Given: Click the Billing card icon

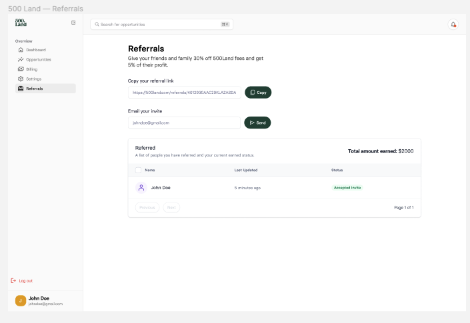Looking at the screenshot, I should click(21, 69).
